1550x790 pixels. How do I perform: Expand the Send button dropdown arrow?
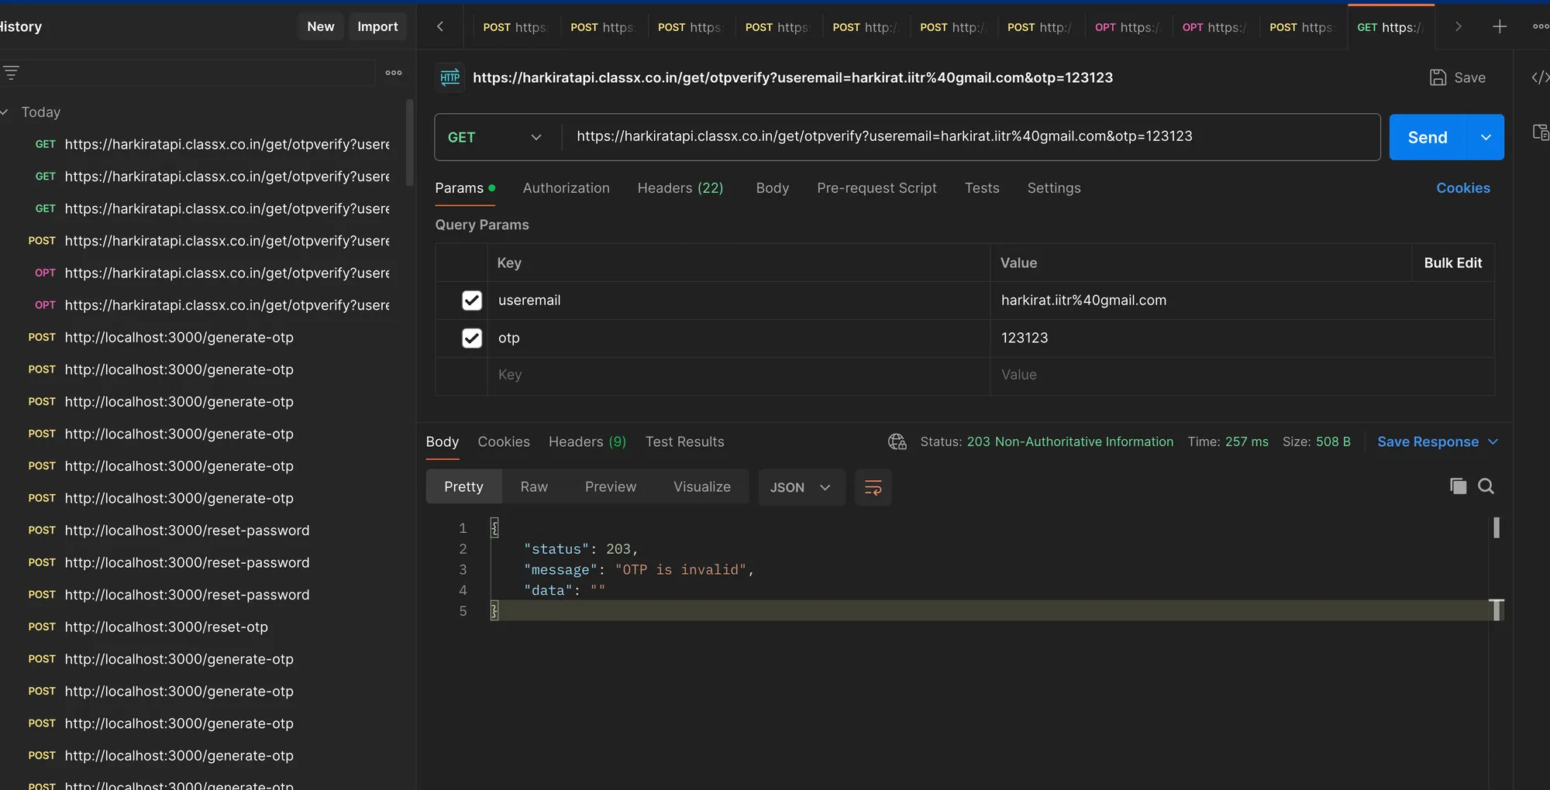pos(1486,137)
